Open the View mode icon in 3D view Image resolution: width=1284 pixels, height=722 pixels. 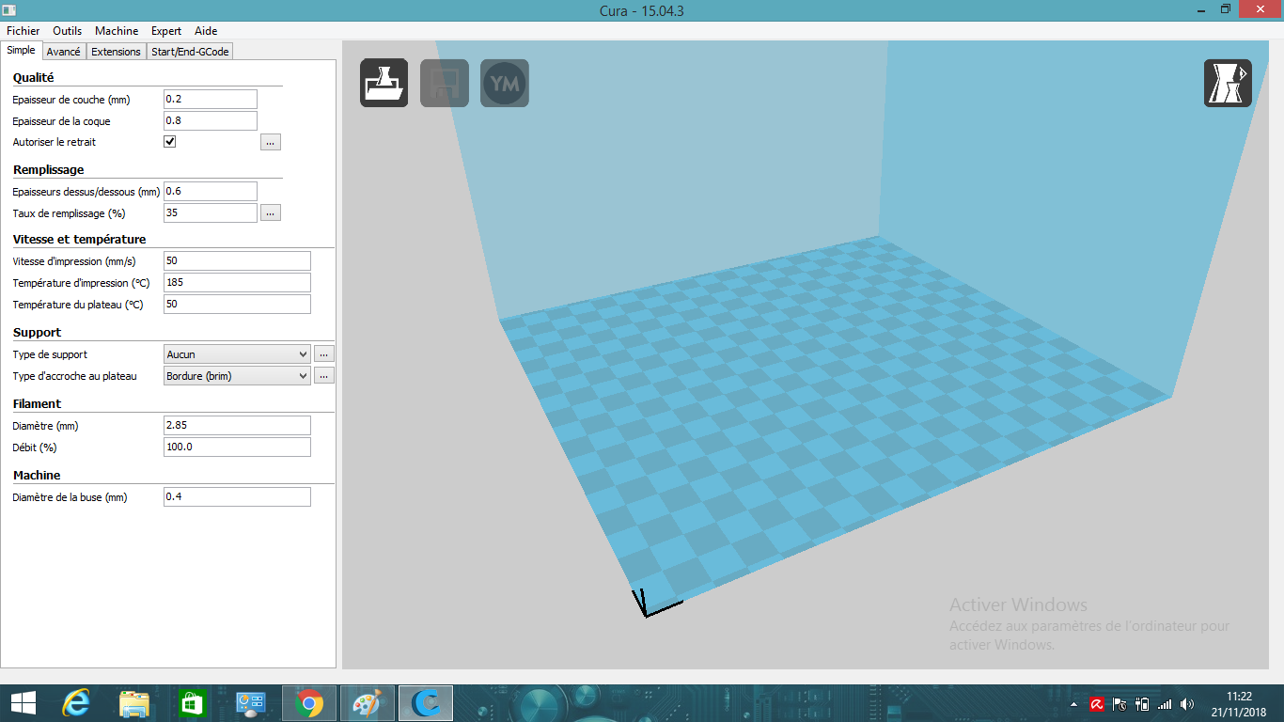click(1229, 83)
